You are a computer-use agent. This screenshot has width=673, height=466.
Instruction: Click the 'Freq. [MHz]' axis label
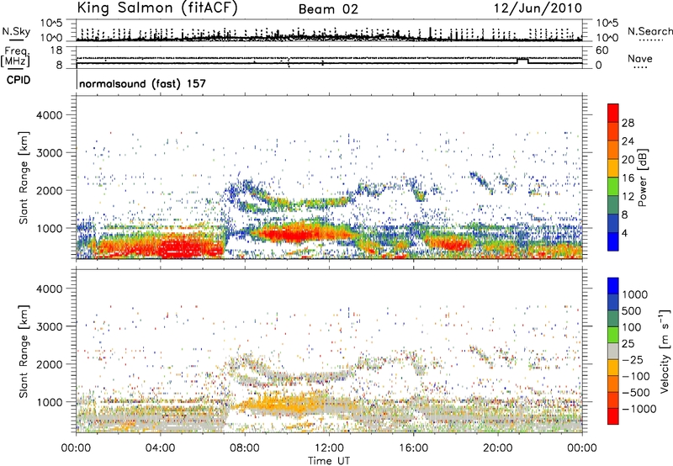16,57
